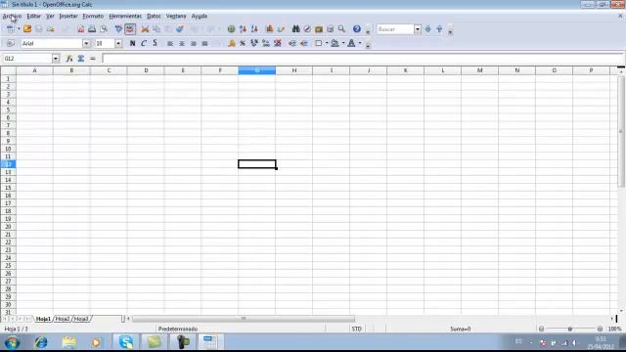Open the Formato menu
Image resolution: width=626 pixels, height=352 pixels.
(x=93, y=16)
